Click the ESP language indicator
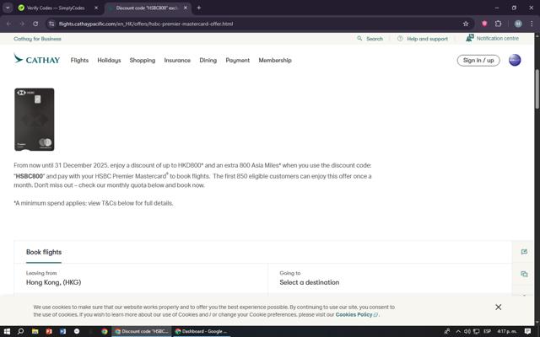This screenshot has width=540, height=337. (487, 331)
